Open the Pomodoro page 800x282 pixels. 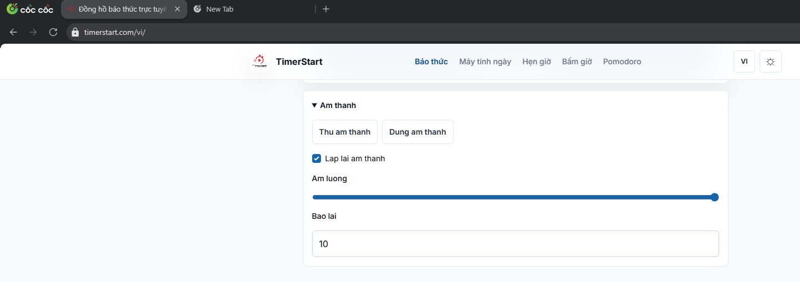coord(622,61)
